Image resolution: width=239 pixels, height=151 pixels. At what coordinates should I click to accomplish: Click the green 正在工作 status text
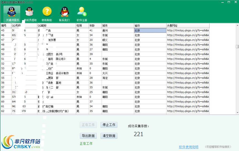86,143
